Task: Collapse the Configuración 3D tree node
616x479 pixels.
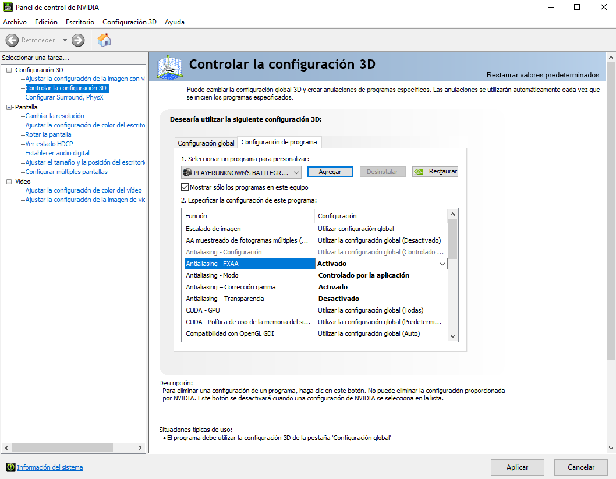Action: (9, 70)
